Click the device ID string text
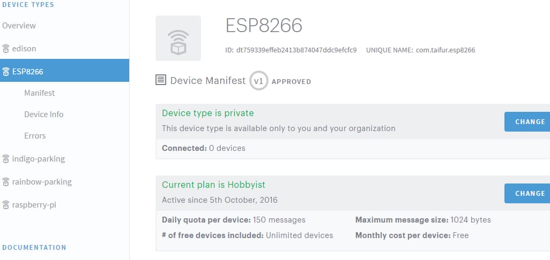 296,50
